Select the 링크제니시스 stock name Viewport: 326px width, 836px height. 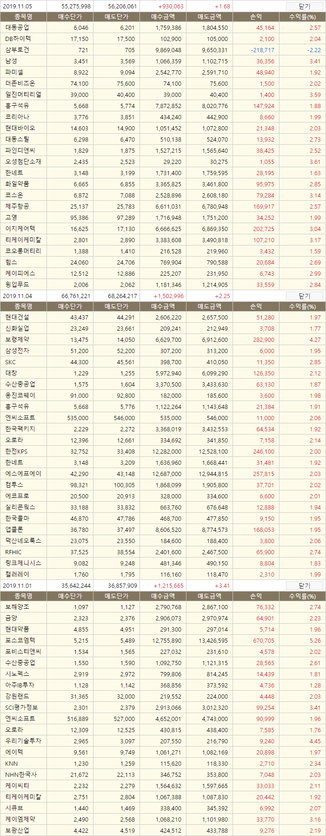(x=23, y=564)
